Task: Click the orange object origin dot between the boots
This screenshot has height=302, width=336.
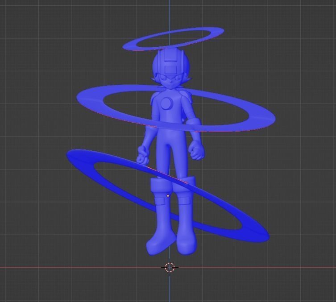Action: tap(168, 196)
